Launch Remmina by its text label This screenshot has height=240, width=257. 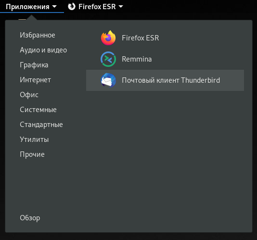point(137,59)
